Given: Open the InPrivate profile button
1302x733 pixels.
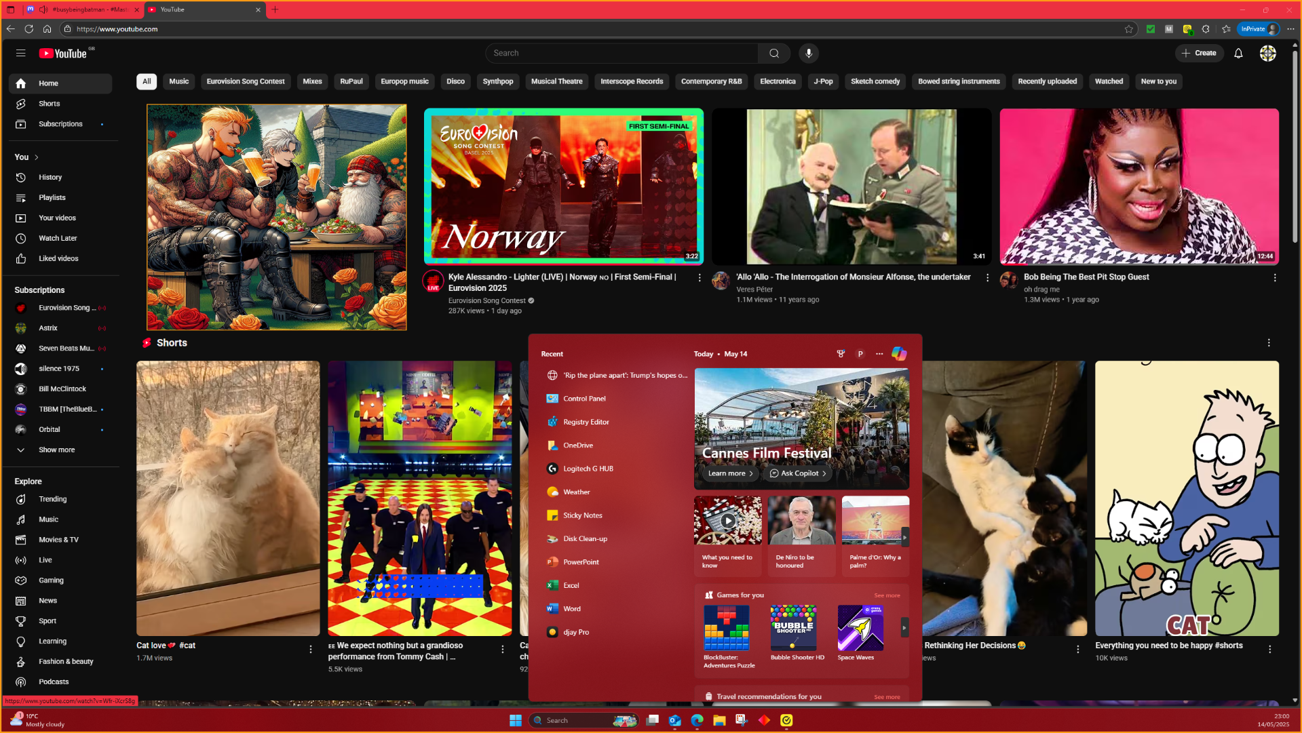Looking at the screenshot, I should (x=1259, y=28).
